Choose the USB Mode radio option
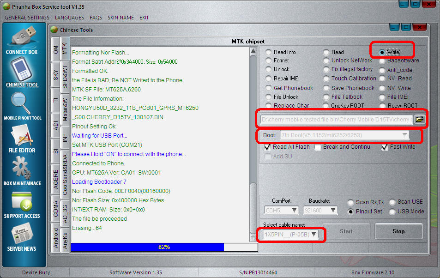 (x=392, y=212)
